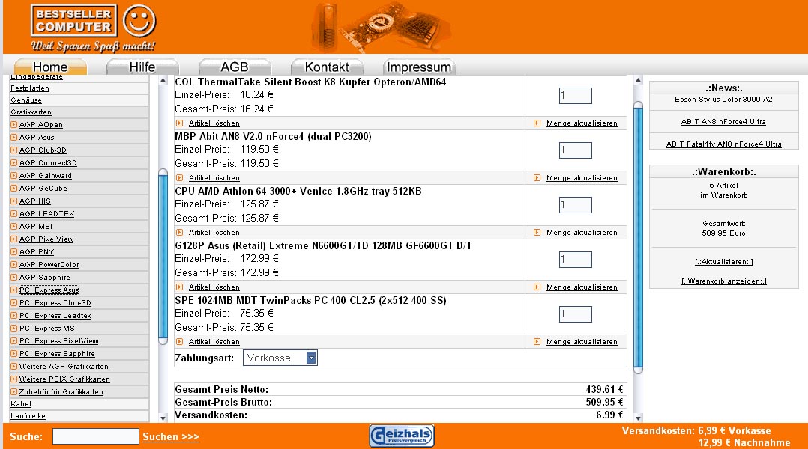Open Weitere PCIX Grafikkarten category
The image size is (808, 449).
pos(64,379)
